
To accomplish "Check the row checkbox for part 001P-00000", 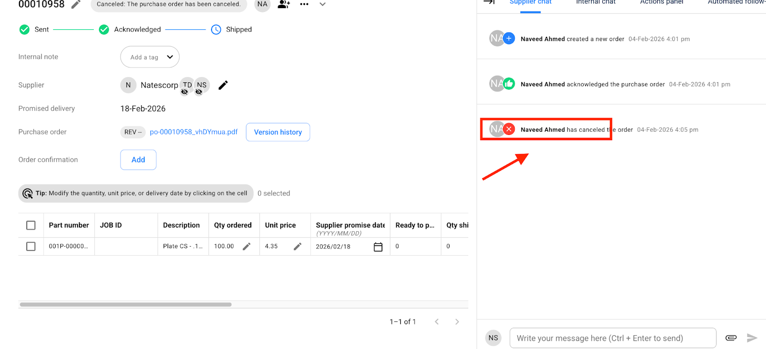I will pyautogui.click(x=31, y=247).
